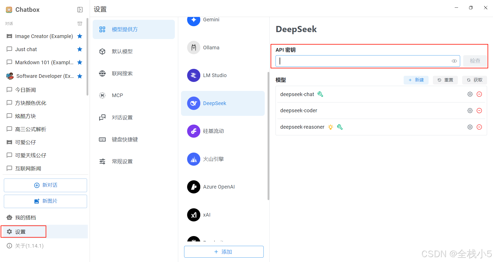Click the 添加 provider button

(224, 252)
